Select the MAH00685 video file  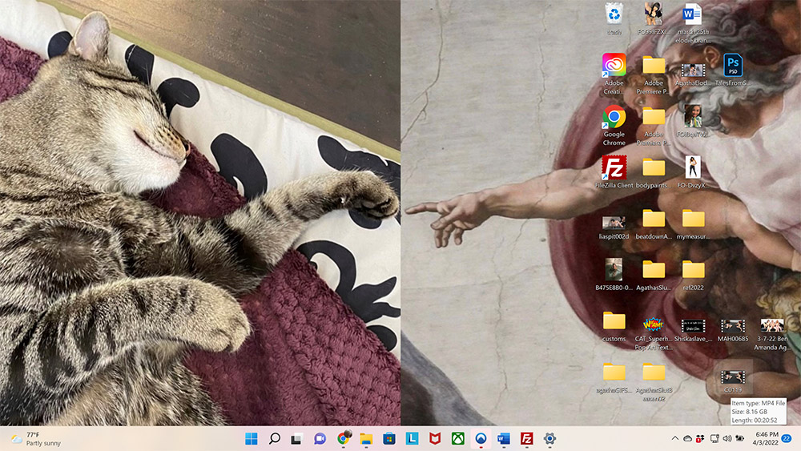tap(733, 325)
